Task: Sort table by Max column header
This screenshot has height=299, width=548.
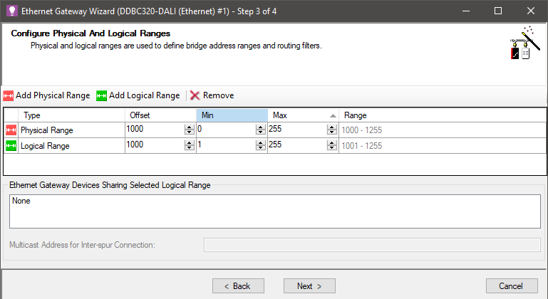Action: tap(304, 115)
